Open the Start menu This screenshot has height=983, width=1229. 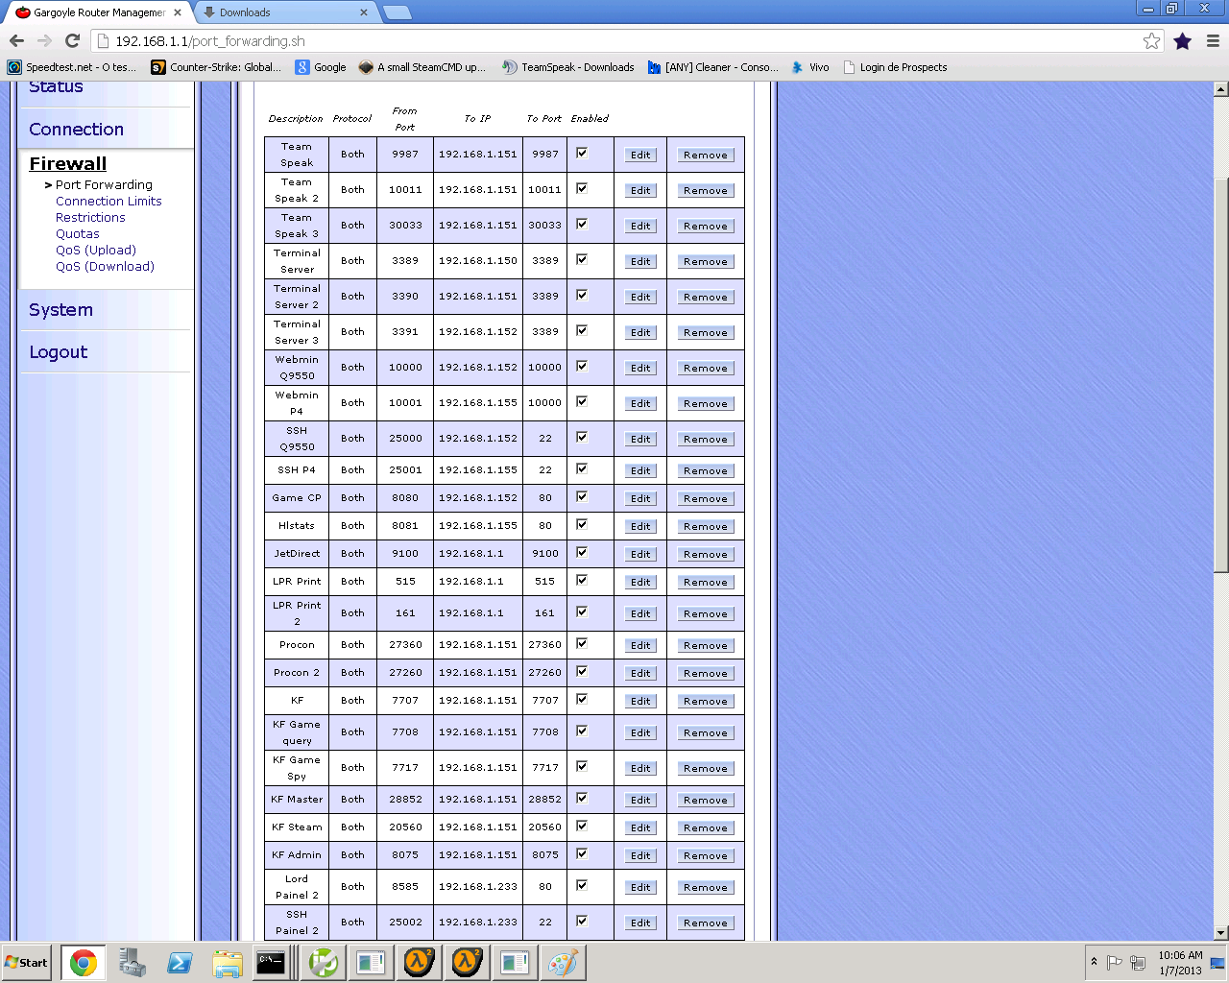tap(27, 963)
